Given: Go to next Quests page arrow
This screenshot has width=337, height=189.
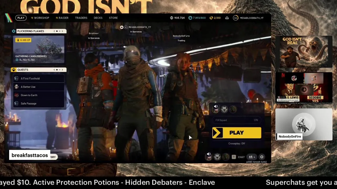Looking at the screenshot, I should tap(62, 70).
